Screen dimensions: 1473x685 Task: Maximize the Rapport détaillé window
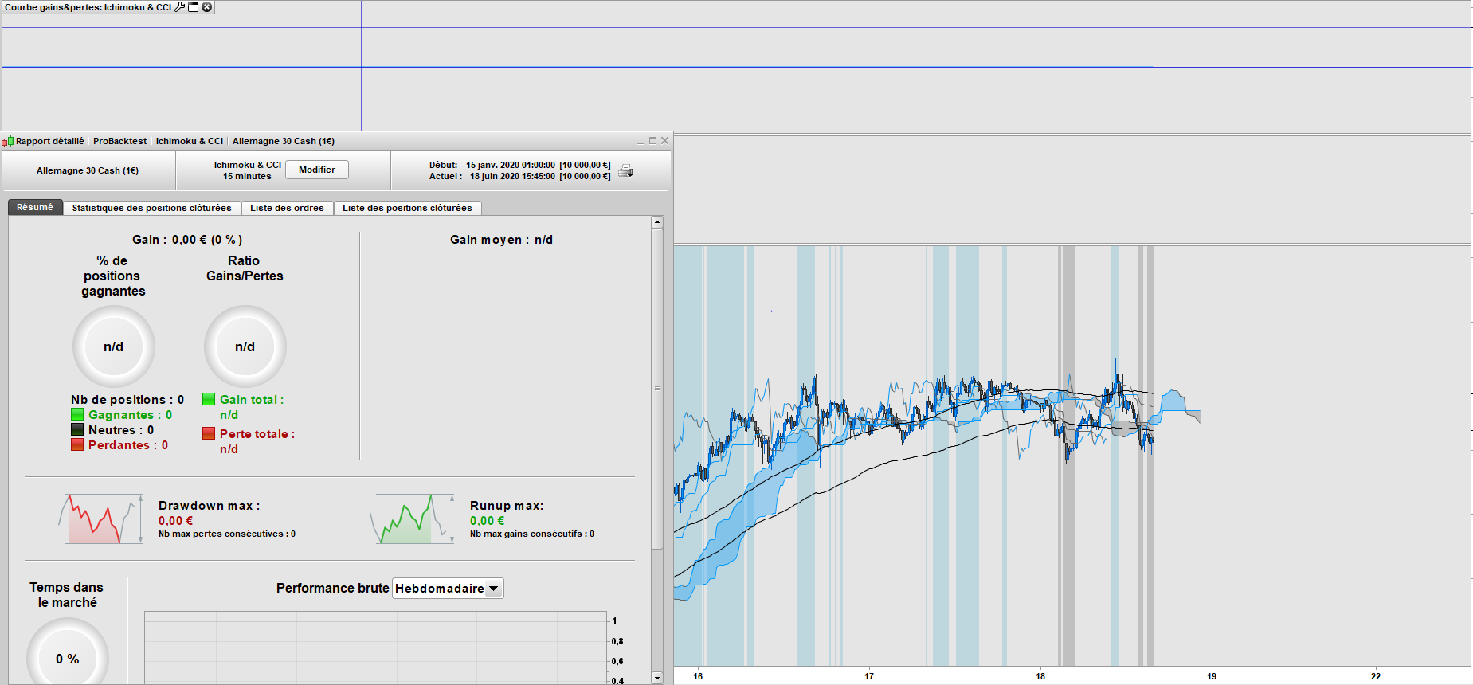tap(652, 141)
